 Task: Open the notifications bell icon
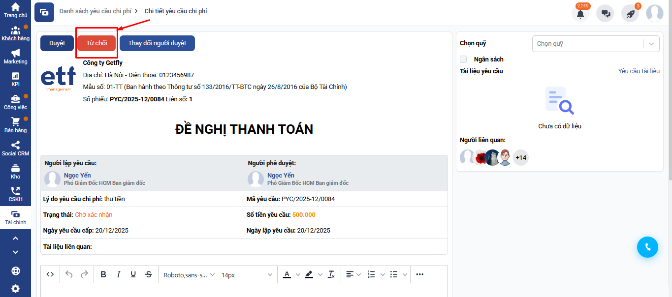click(580, 14)
